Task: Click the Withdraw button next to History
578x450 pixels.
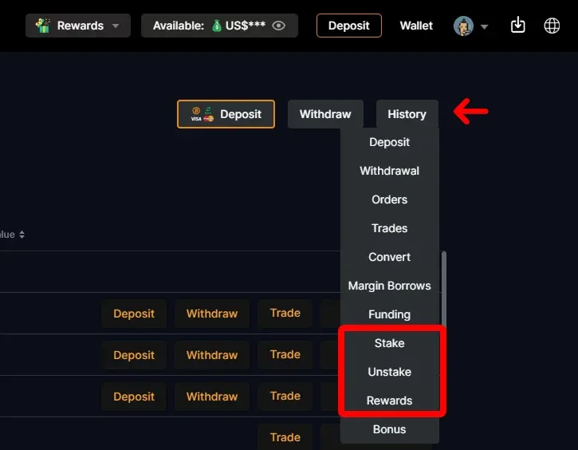Action: 325,114
